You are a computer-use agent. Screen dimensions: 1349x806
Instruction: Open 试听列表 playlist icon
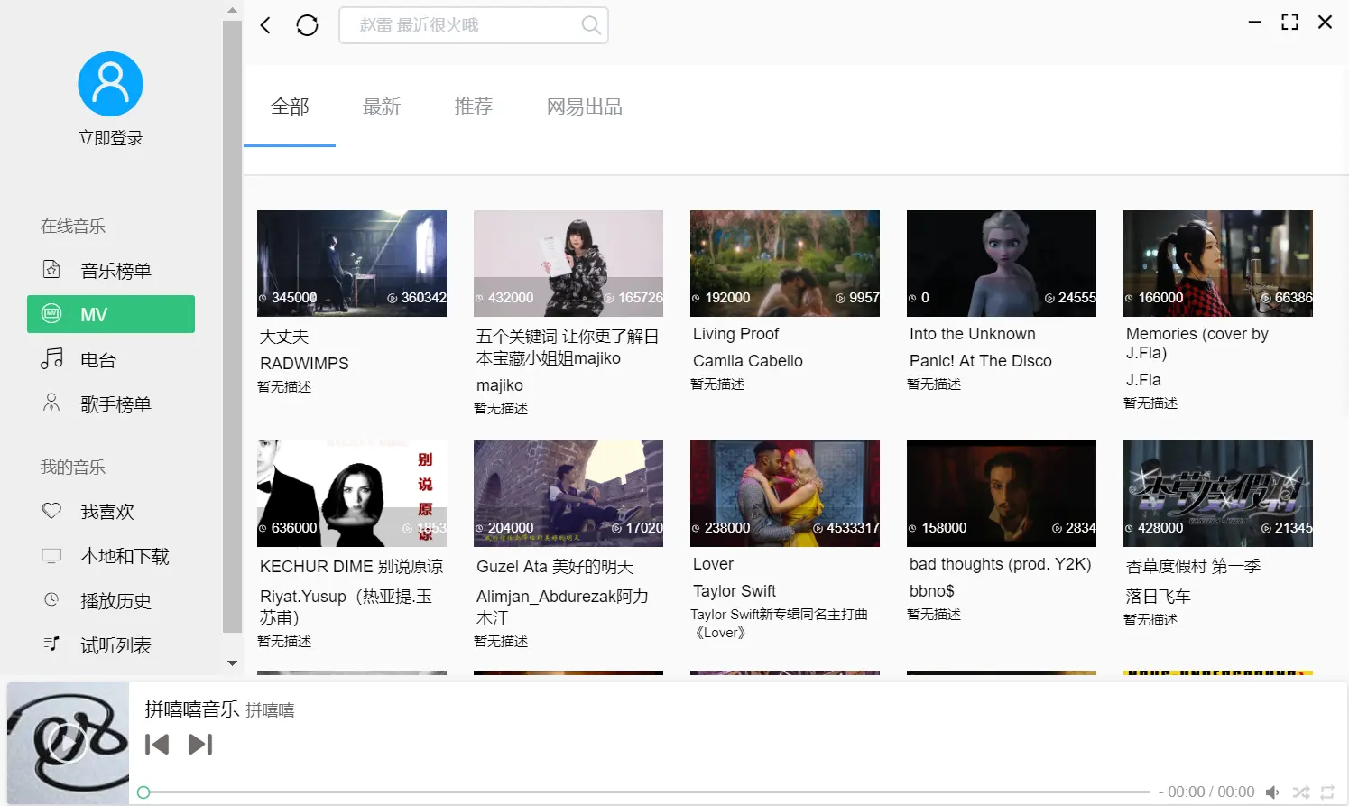pos(51,644)
